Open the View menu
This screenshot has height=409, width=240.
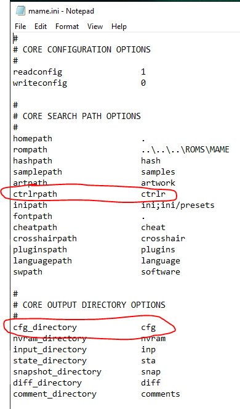tap(95, 27)
